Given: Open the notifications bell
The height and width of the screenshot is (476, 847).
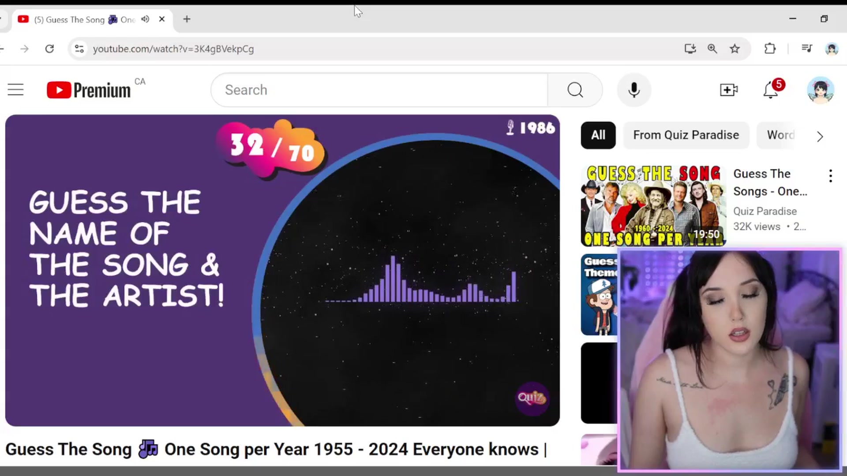Looking at the screenshot, I should coord(771,90).
